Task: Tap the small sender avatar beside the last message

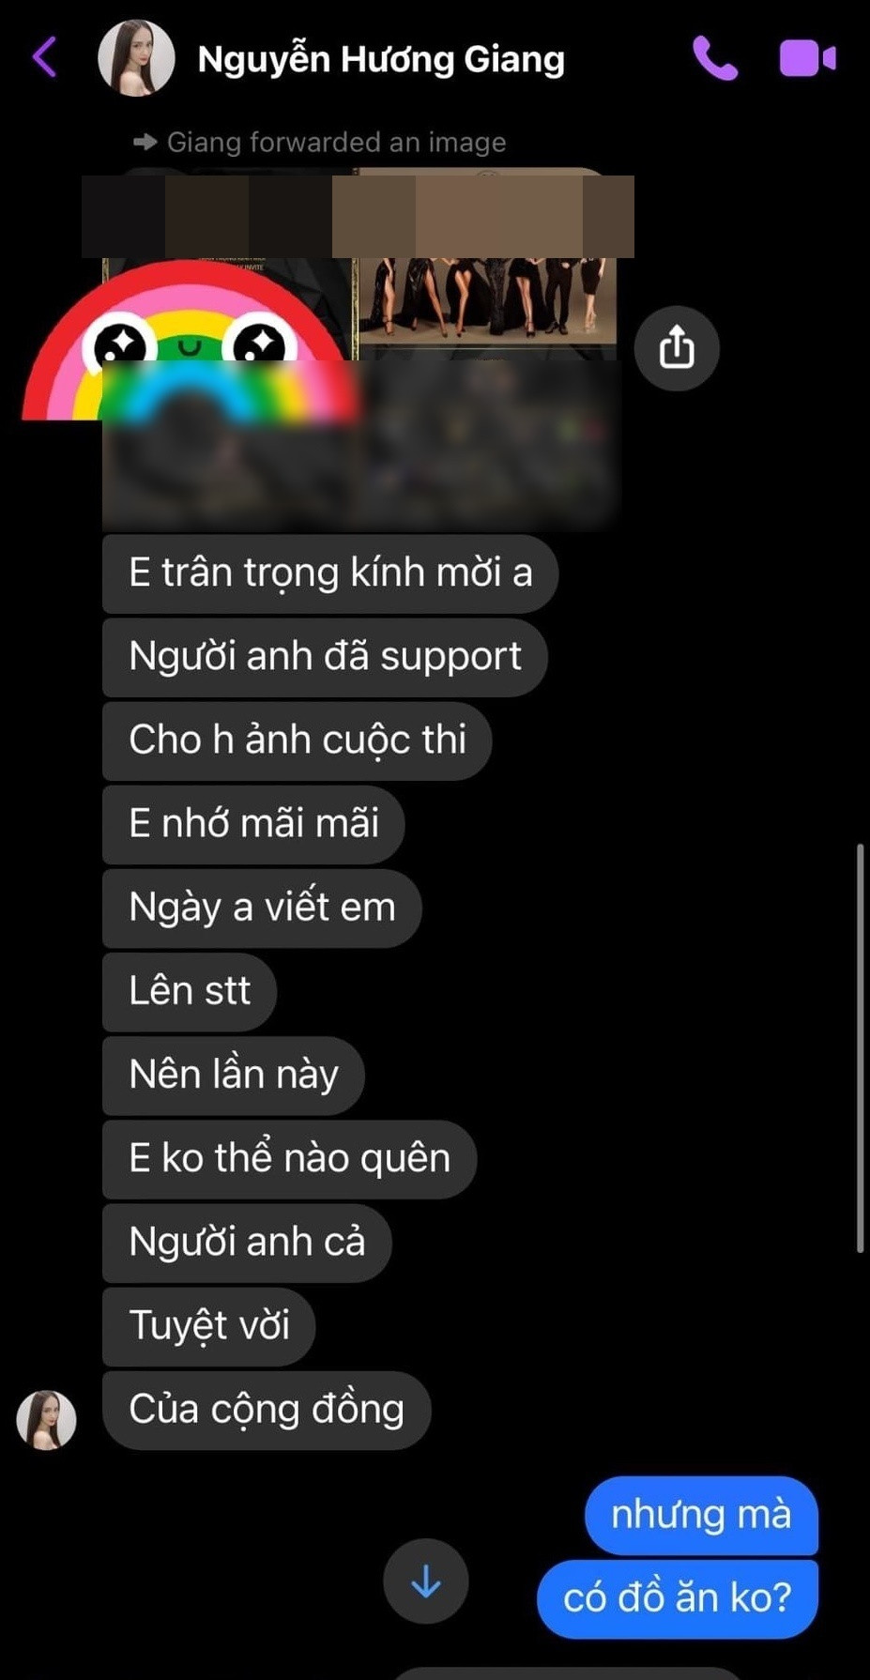Action: click(46, 1420)
